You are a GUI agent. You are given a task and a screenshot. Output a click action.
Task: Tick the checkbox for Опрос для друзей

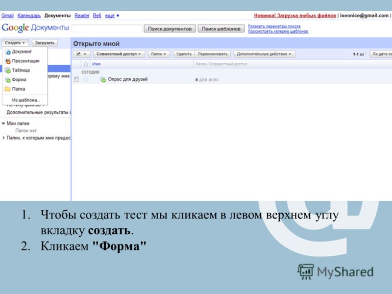76,79
